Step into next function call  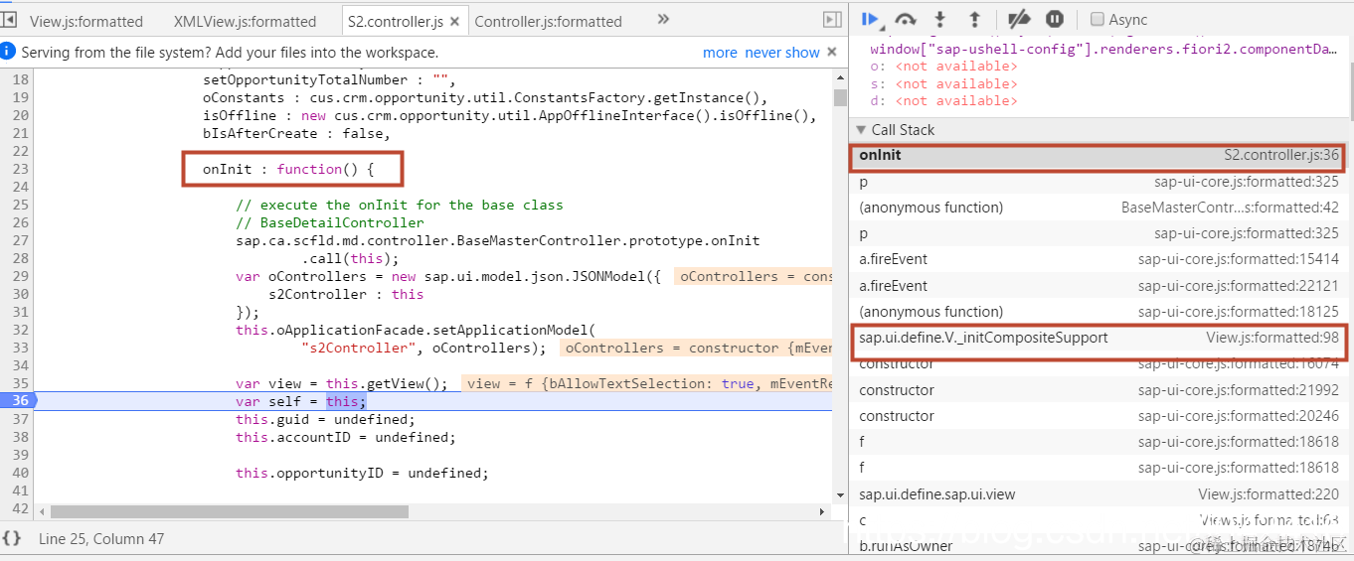pos(939,19)
